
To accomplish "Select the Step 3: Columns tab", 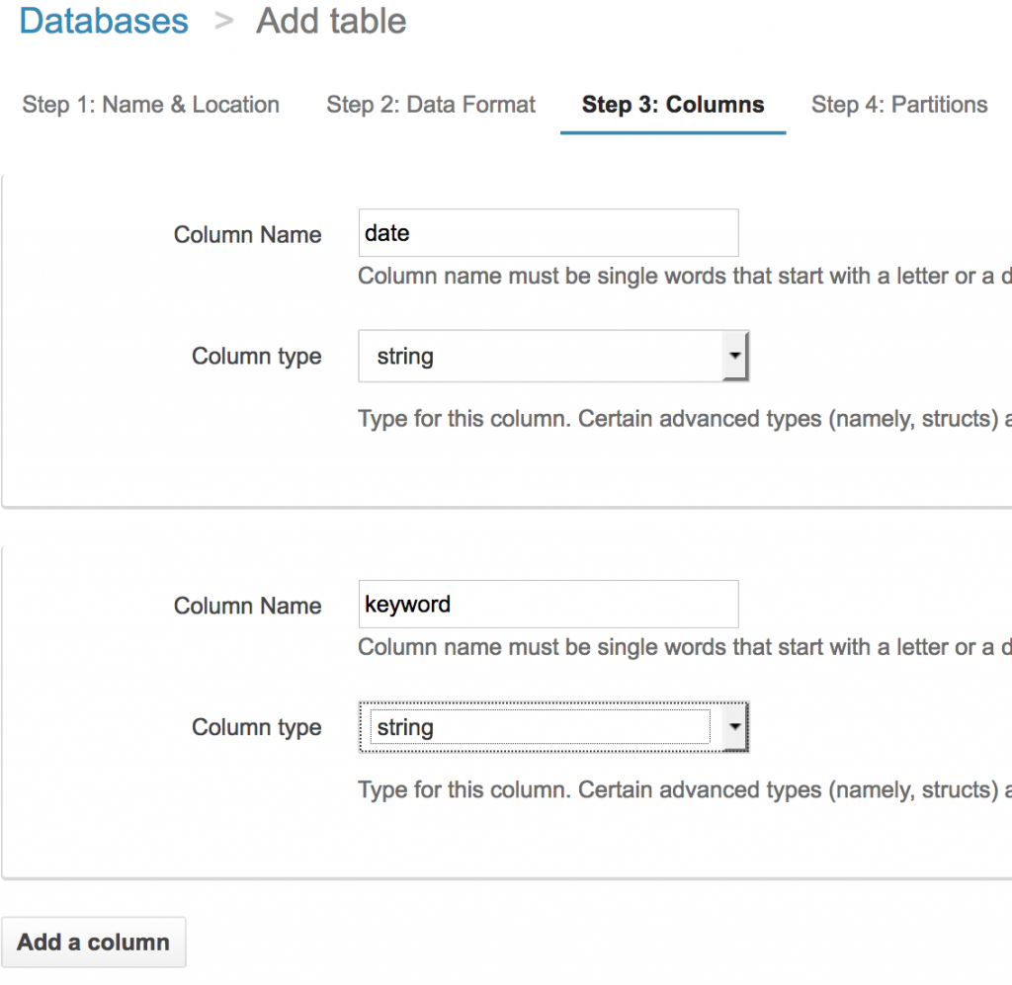I will [673, 105].
